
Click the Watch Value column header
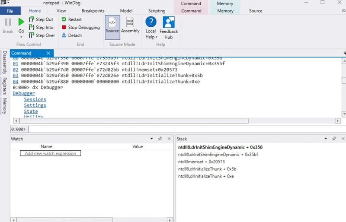[x=138, y=146]
